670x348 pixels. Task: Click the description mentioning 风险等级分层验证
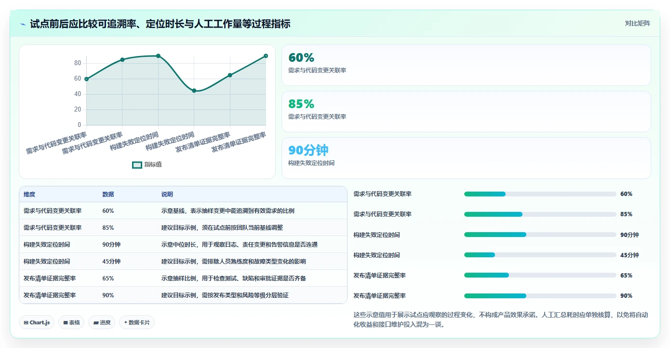(x=225, y=295)
